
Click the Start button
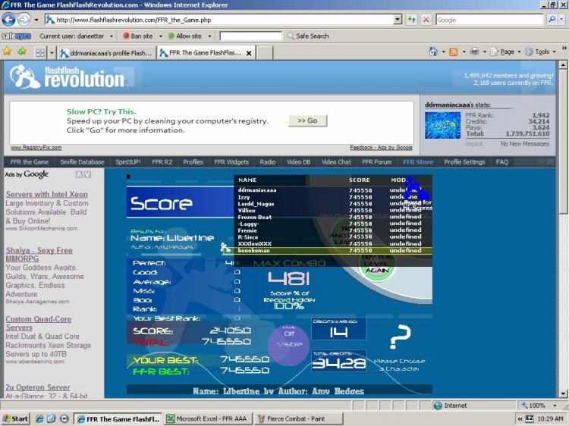click(15, 418)
